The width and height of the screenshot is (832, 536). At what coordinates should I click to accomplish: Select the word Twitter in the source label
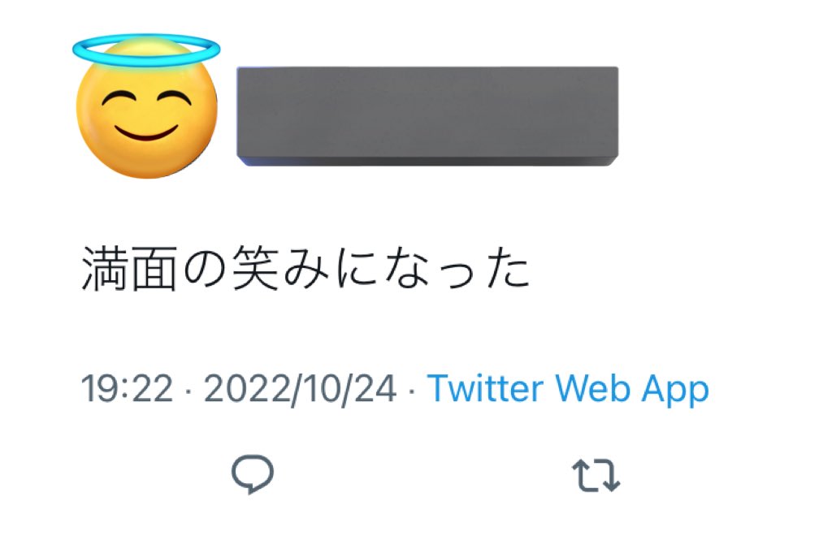coord(486,389)
